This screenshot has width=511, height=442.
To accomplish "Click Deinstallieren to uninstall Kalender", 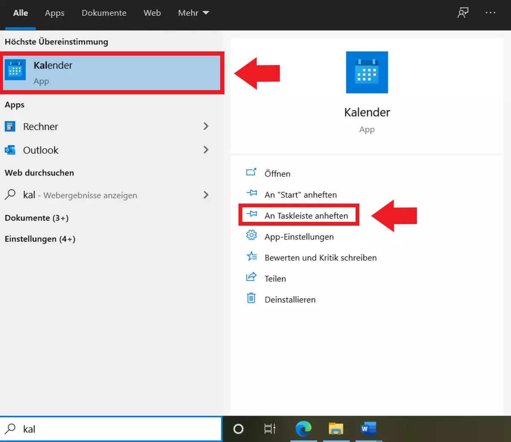I will tap(290, 300).
